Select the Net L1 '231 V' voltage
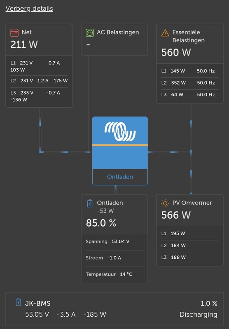Screen dimensions: 229x329 point(26,63)
